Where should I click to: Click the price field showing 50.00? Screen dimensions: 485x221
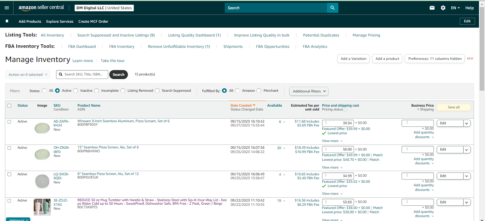point(338,149)
